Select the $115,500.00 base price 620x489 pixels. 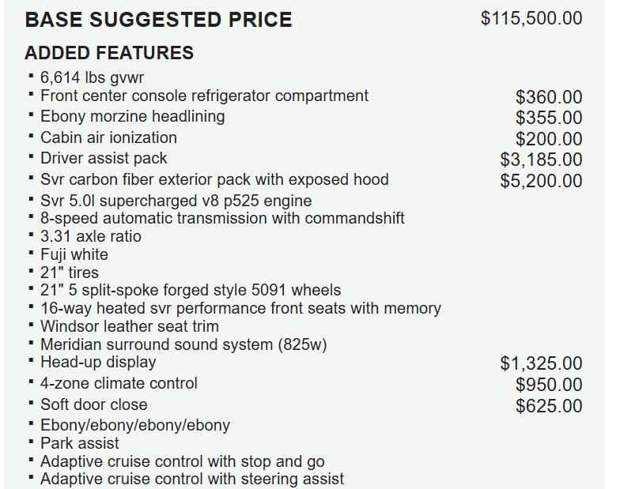[531, 19]
